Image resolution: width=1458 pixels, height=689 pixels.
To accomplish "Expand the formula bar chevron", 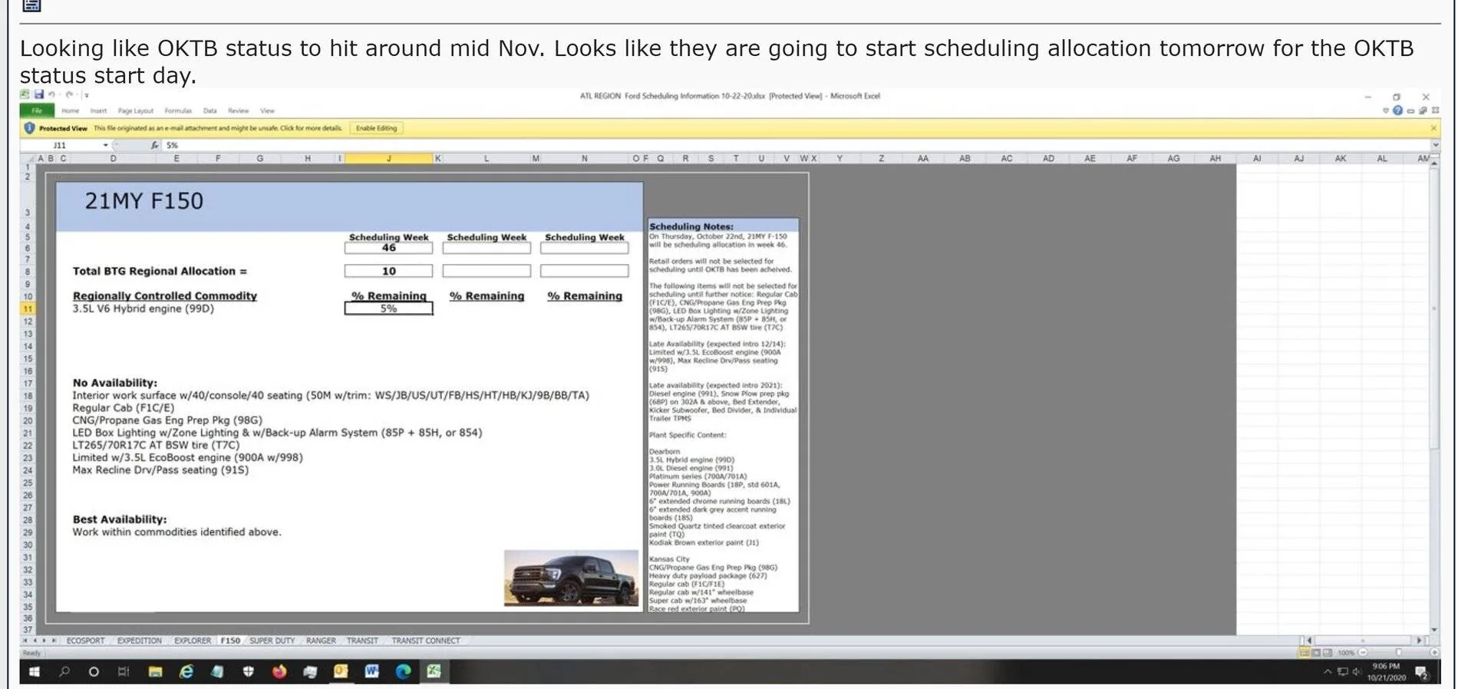I will [x=1435, y=145].
